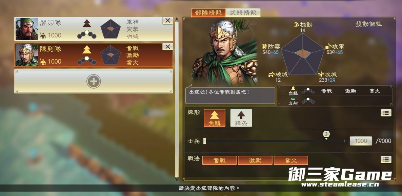Remove the 關羽隊 unit with its X button
The width and height of the screenshot is (402, 196).
[168, 21]
